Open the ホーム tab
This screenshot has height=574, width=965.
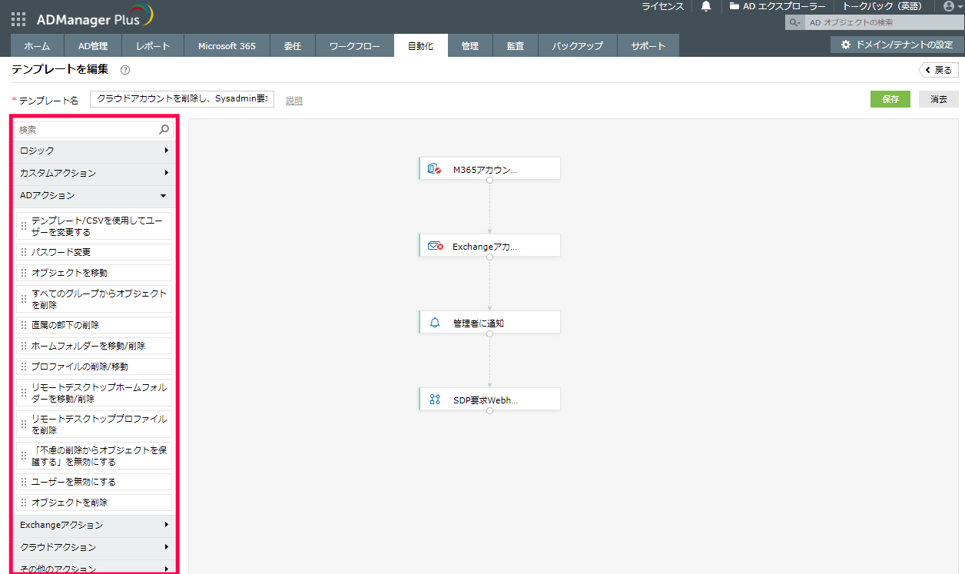point(38,45)
